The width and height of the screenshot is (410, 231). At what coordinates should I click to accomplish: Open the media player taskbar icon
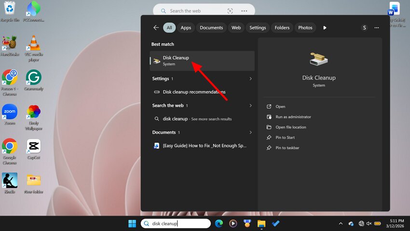tap(233, 223)
